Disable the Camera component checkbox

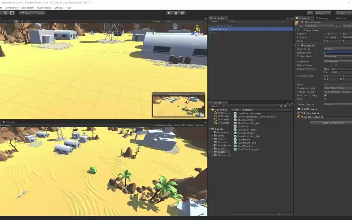tap(302, 46)
